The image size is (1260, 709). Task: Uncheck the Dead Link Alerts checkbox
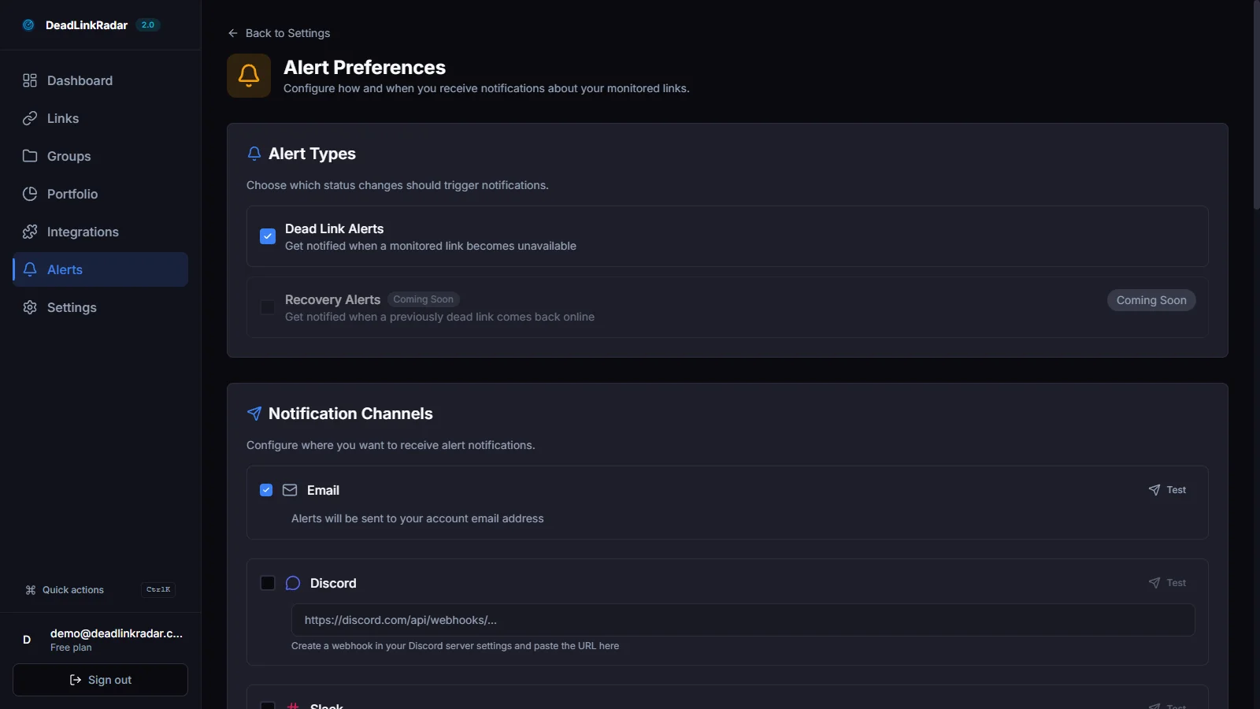(x=268, y=236)
